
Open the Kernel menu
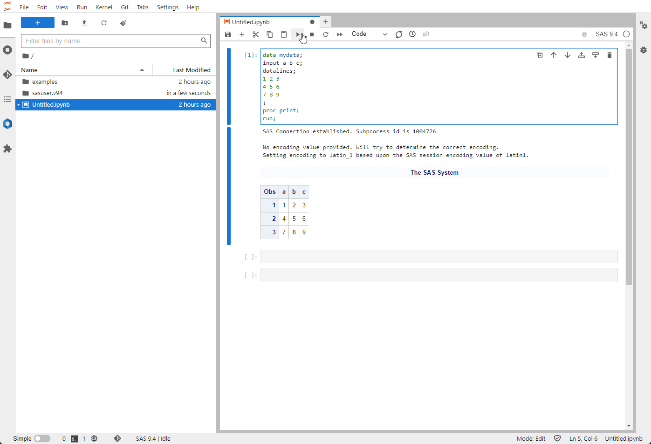point(104,7)
